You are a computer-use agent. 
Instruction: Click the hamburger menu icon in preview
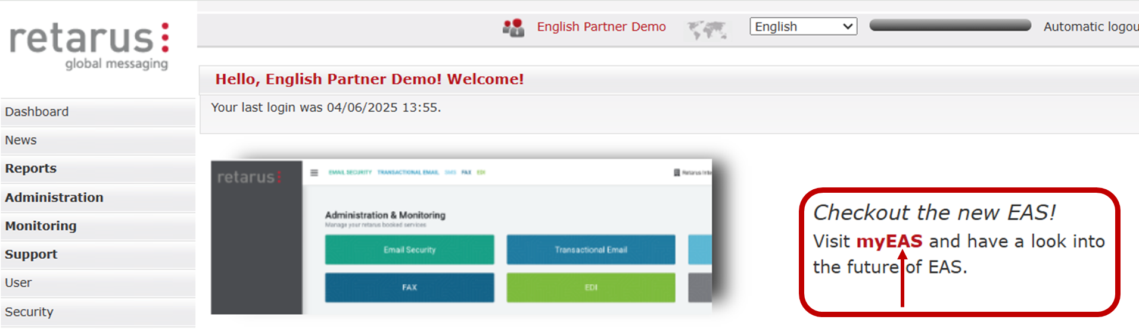click(x=314, y=173)
